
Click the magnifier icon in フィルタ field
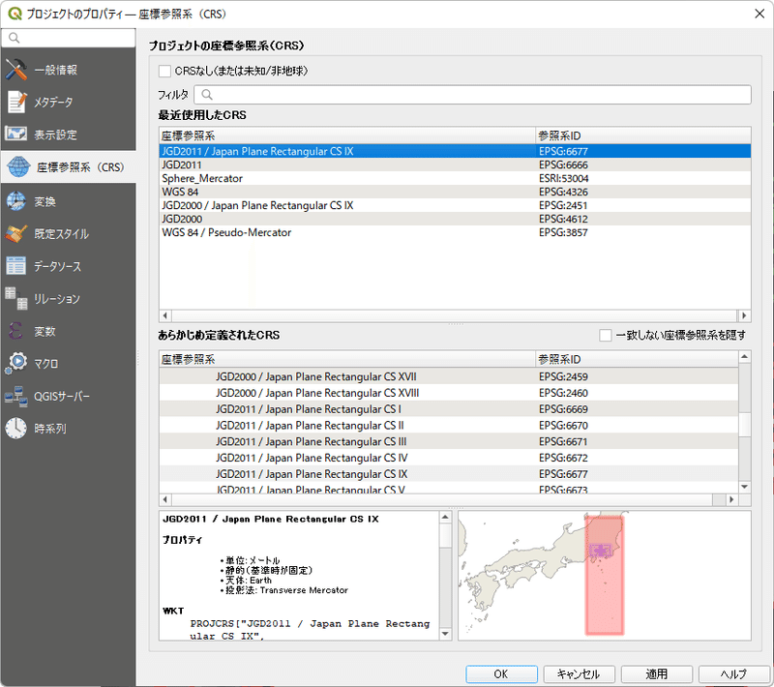tap(207, 94)
